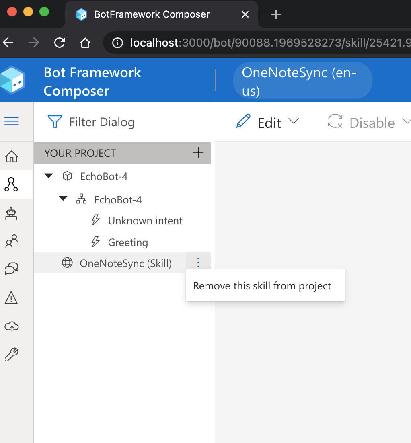411x443 pixels.
Task: Click the EchoBot-4 dialog hierarchy icon
Action: pos(81,199)
